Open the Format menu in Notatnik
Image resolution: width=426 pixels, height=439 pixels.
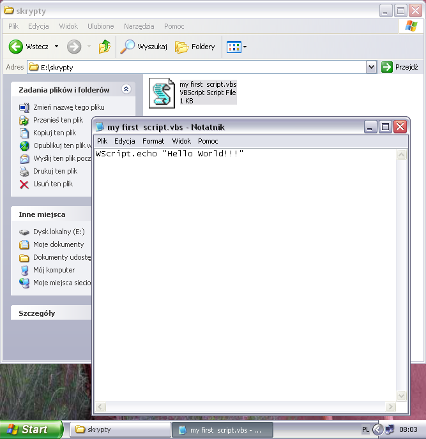pyautogui.click(x=153, y=141)
